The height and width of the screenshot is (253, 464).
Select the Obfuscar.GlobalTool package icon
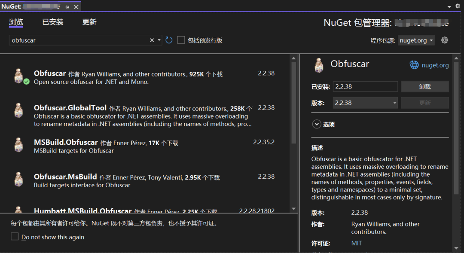click(18, 110)
